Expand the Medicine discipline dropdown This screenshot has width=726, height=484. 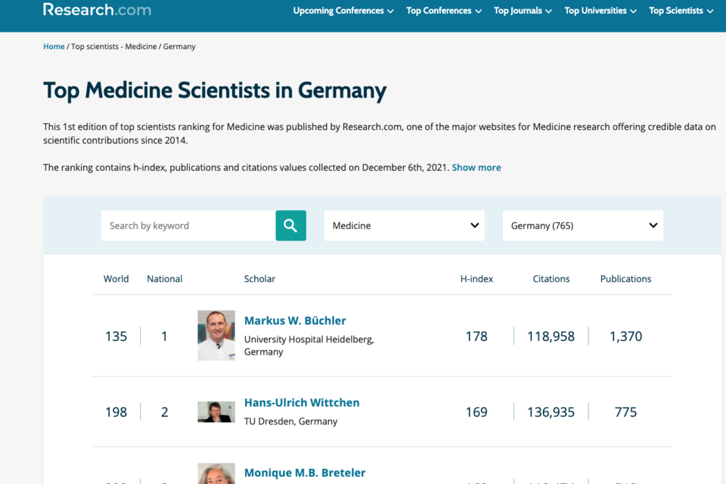coord(404,225)
